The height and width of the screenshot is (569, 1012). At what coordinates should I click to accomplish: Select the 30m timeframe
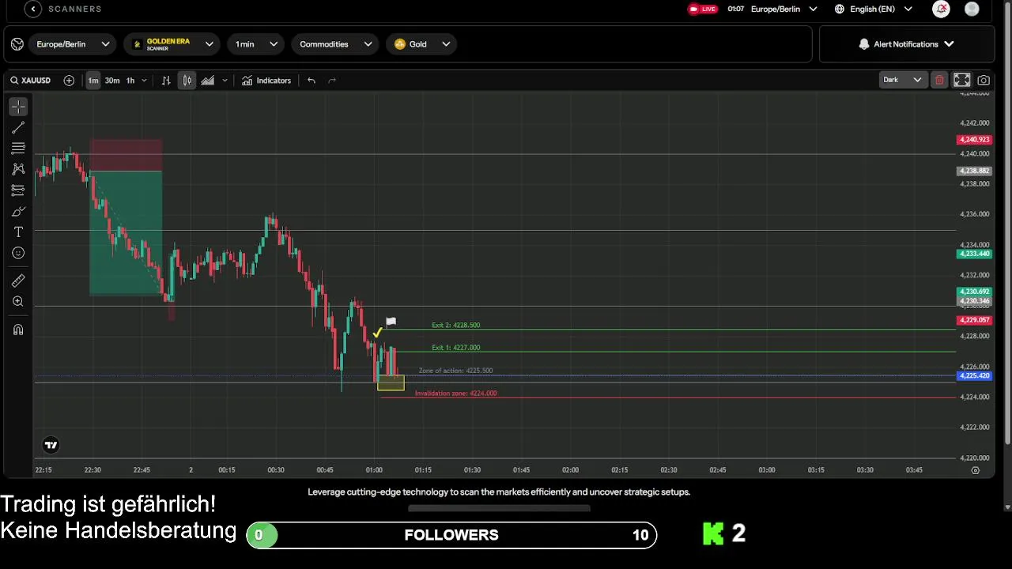pyautogui.click(x=112, y=81)
